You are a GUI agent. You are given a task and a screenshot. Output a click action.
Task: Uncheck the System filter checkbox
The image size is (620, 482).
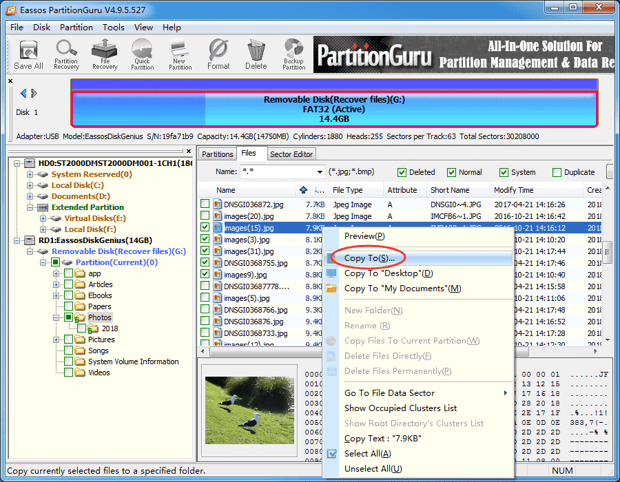pos(504,172)
